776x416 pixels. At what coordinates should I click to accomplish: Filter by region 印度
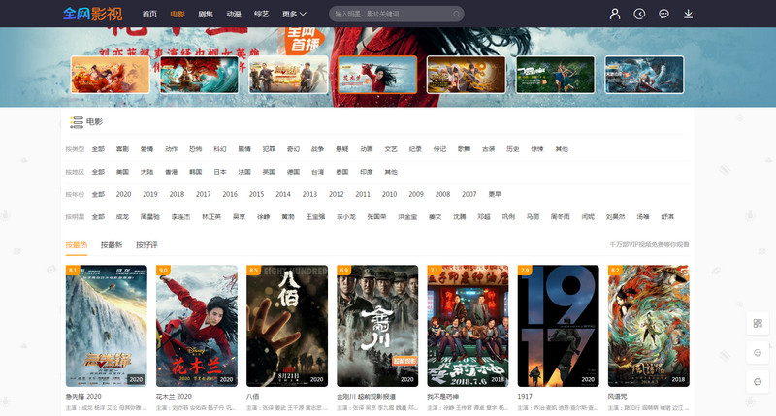[x=367, y=172]
